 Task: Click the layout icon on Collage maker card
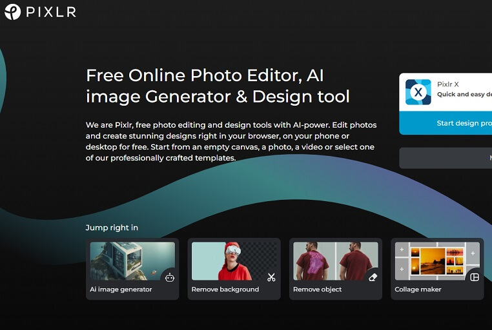tap(475, 277)
